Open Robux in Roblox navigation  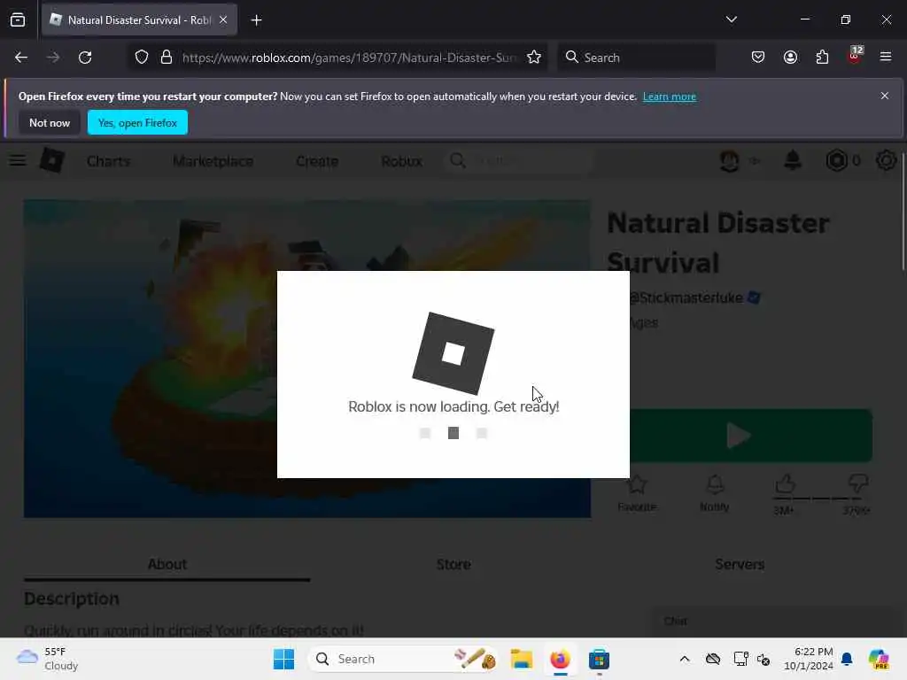click(401, 161)
